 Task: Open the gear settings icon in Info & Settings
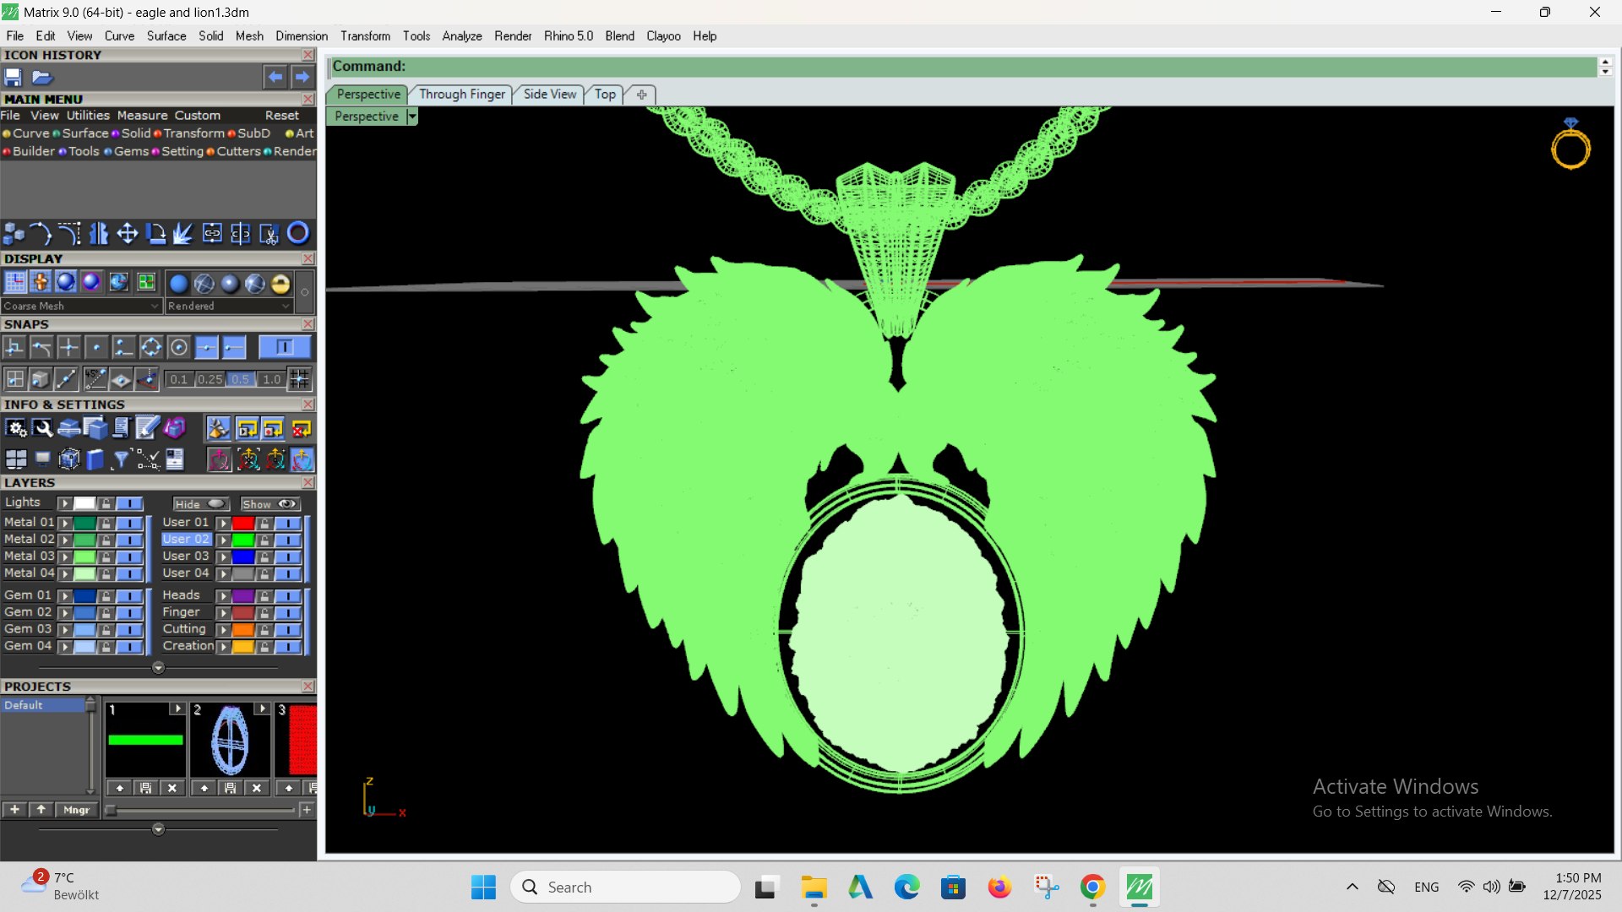coord(16,429)
